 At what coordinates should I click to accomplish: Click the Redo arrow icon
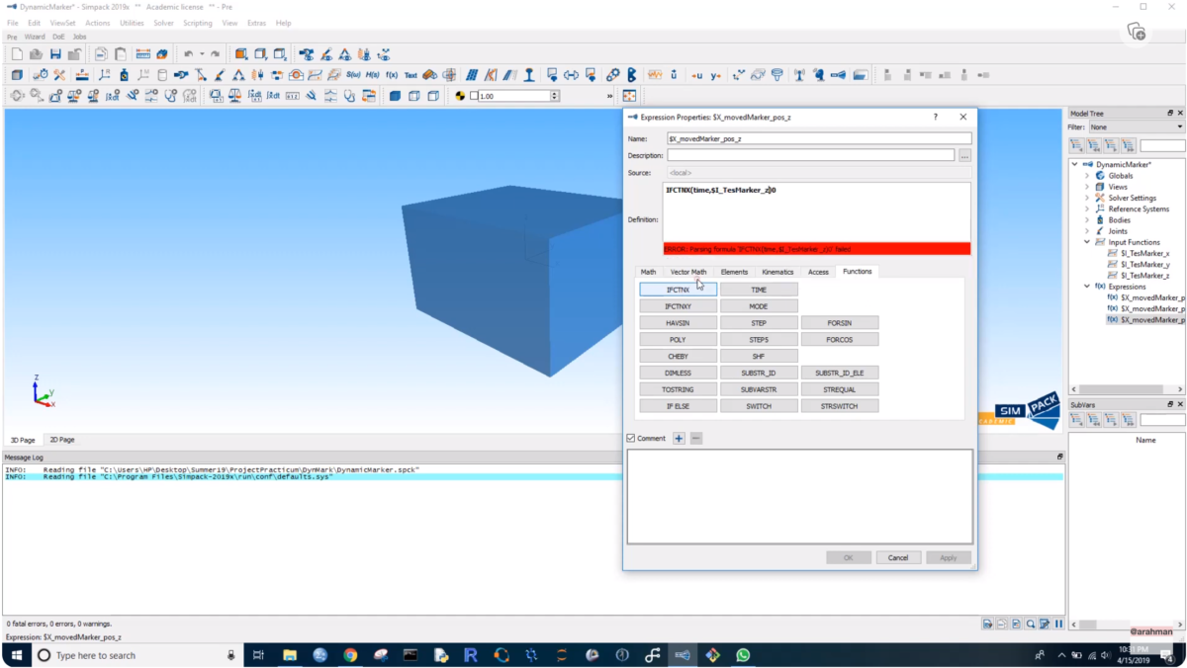217,53
